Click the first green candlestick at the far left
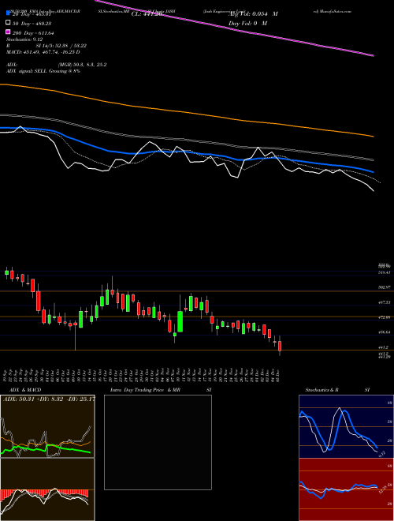The width and height of the screenshot is (394, 521). [x=6, y=273]
